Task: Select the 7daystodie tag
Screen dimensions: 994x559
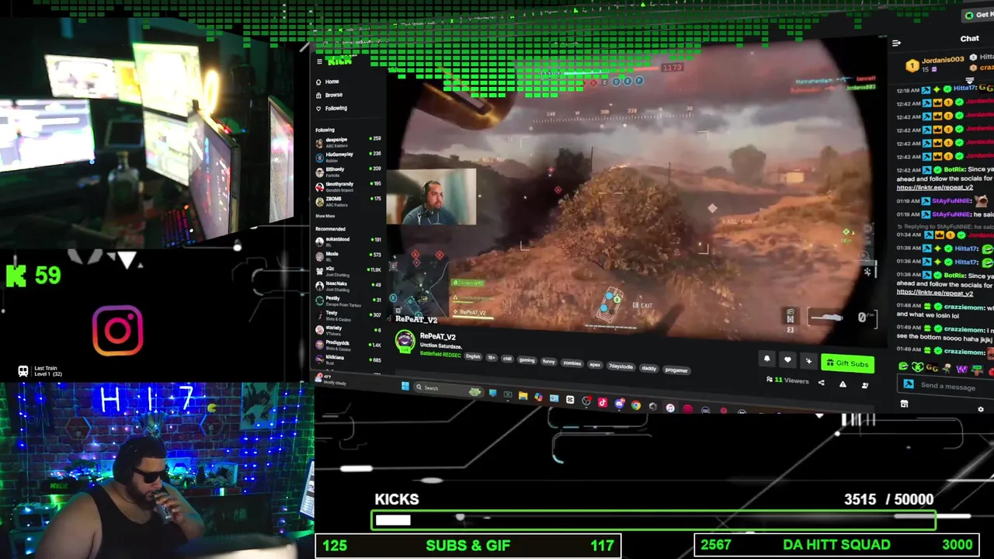Action: point(620,366)
